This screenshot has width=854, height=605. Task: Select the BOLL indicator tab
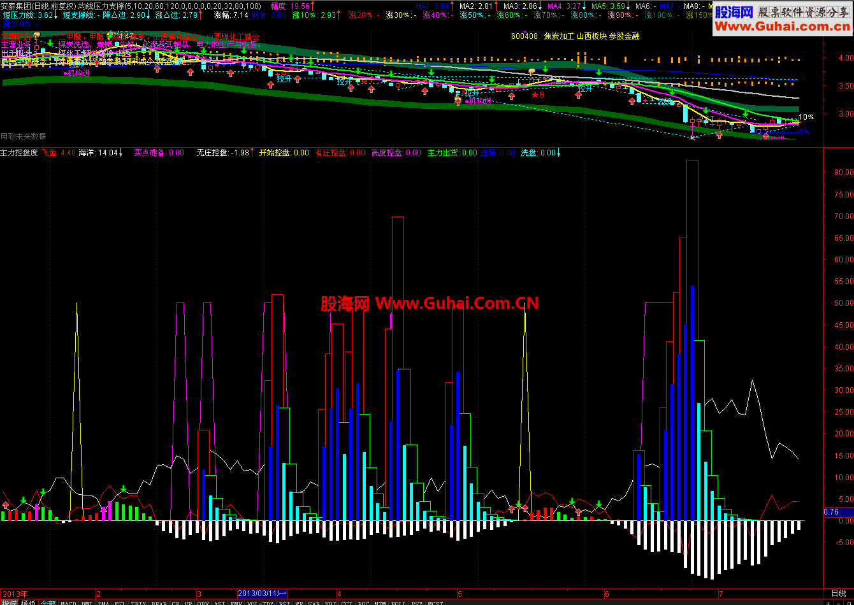coord(399,602)
